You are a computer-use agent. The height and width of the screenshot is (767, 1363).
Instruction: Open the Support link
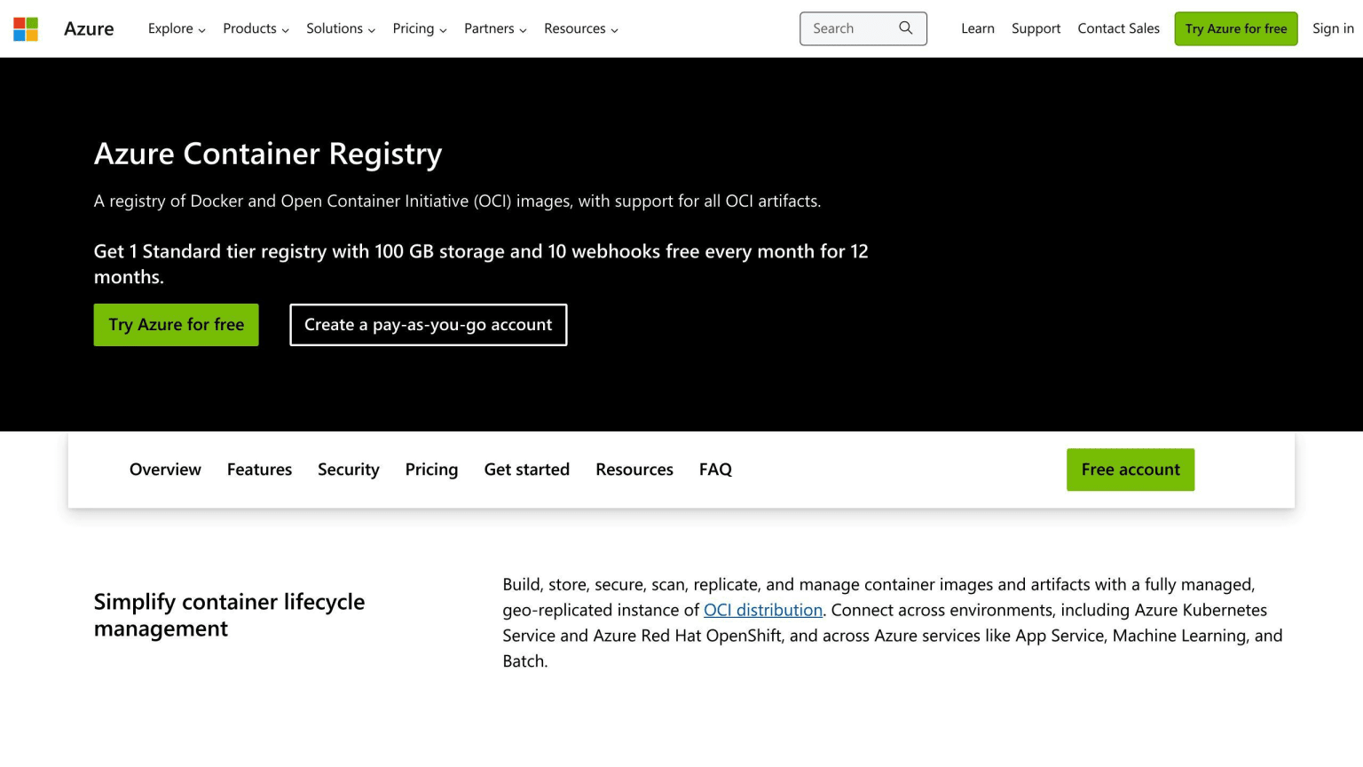(1036, 28)
